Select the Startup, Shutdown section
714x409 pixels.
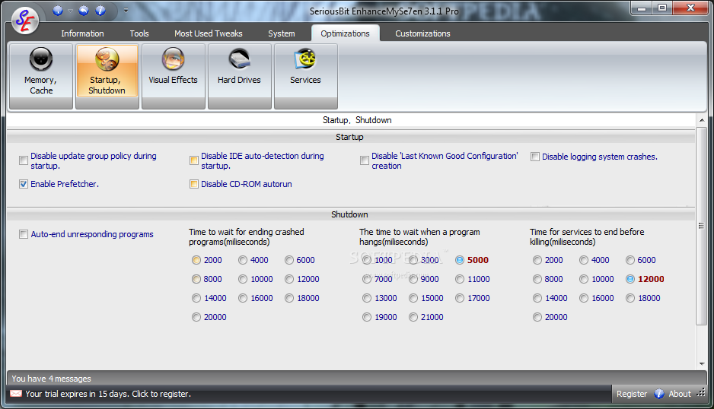tap(107, 77)
